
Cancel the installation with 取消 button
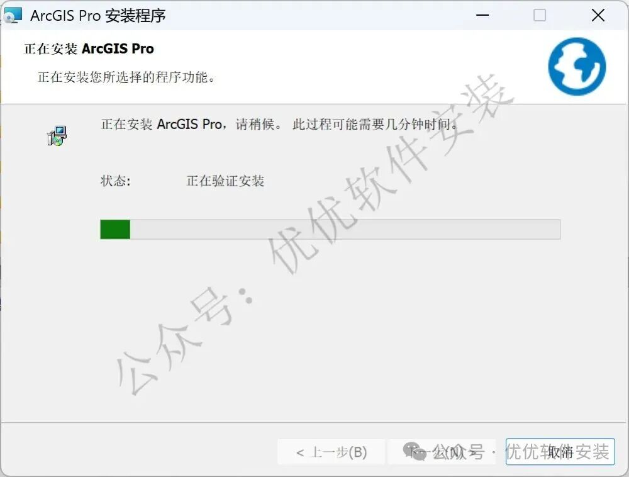coord(560,452)
